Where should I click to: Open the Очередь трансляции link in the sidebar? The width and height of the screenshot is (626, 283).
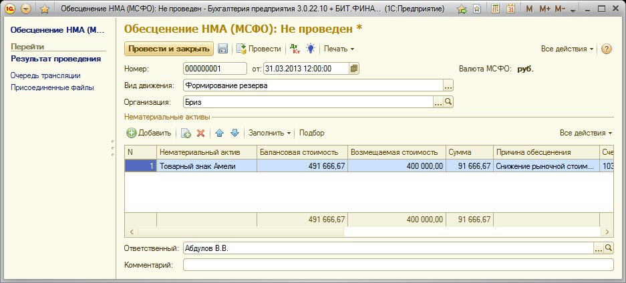tap(45, 75)
